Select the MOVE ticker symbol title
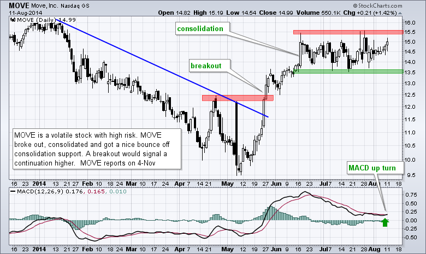Screen dimensions: 426x254 click(19, 5)
